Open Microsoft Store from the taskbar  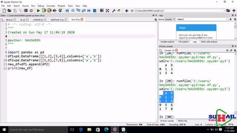click(x=98, y=130)
